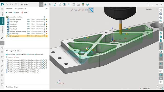Click the wireframe box view icon

pyautogui.click(x=161, y=21)
